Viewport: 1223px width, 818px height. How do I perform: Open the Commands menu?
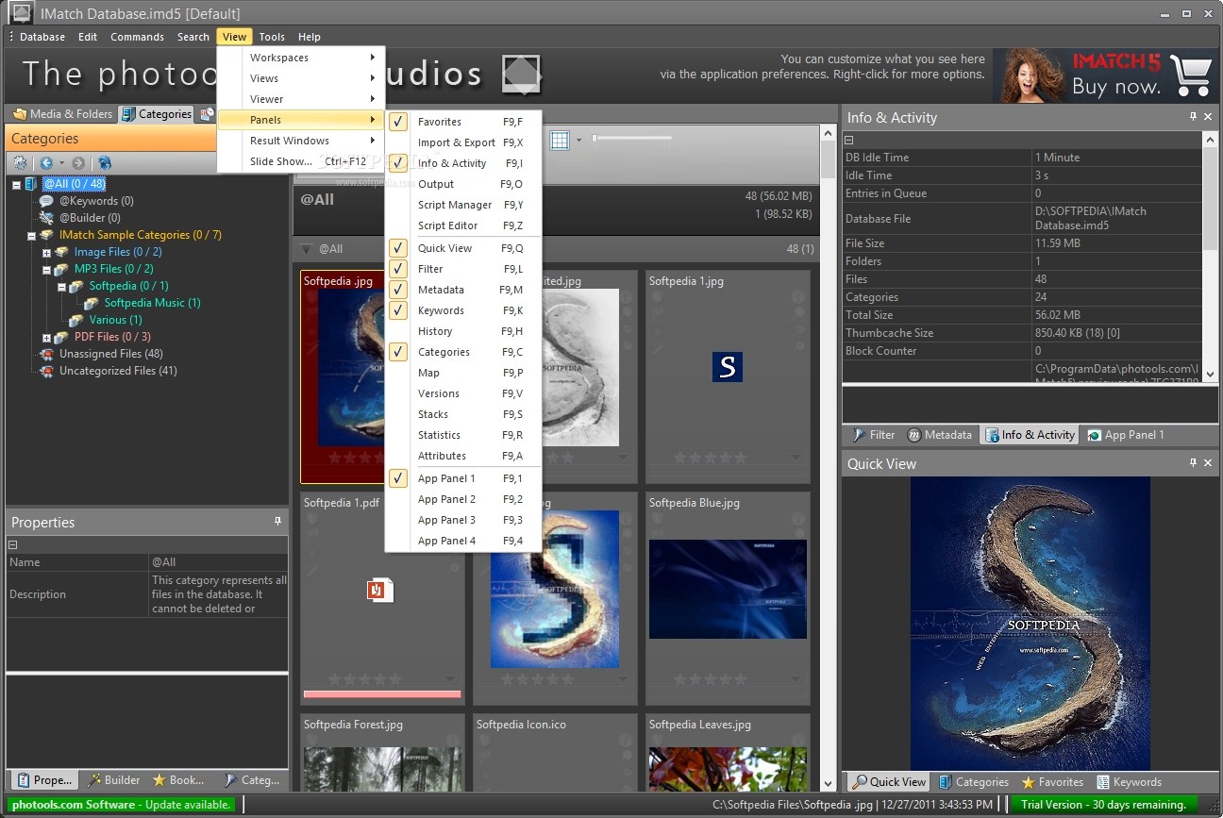pos(137,37)
